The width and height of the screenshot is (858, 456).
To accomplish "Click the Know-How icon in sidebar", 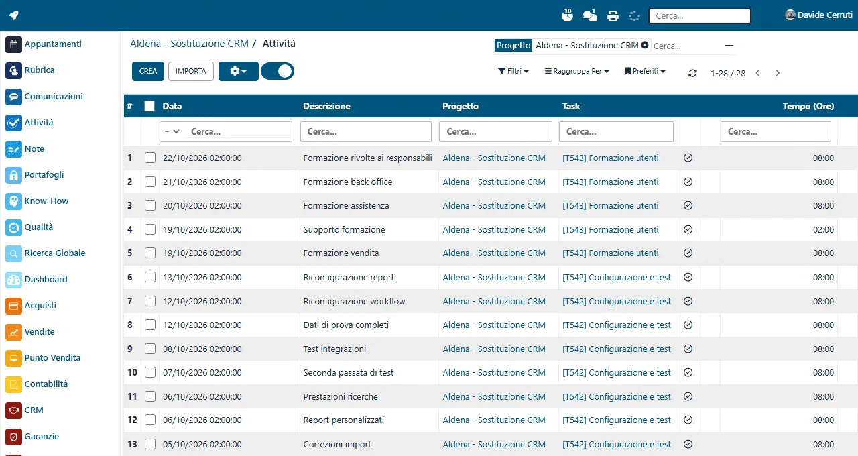I will [14, 201].
